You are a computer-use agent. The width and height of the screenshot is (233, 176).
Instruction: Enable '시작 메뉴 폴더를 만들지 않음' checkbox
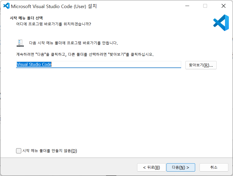[19, 151]
